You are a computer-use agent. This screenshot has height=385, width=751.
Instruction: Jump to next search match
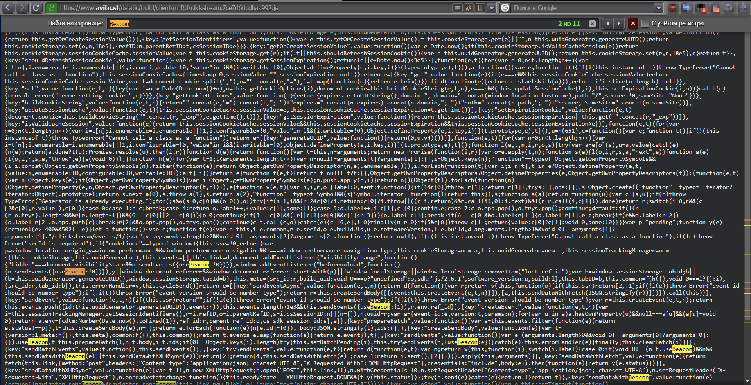(619, 23)
